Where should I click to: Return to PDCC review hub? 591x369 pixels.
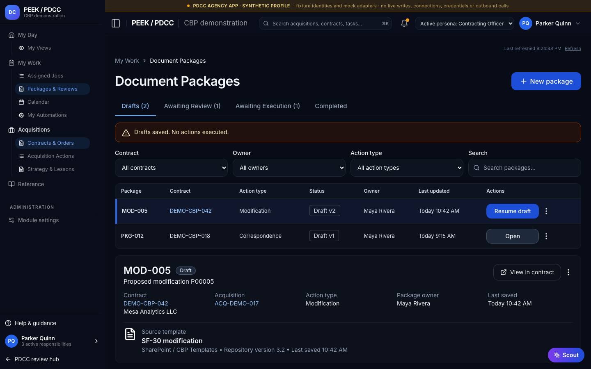pos(37,359)
